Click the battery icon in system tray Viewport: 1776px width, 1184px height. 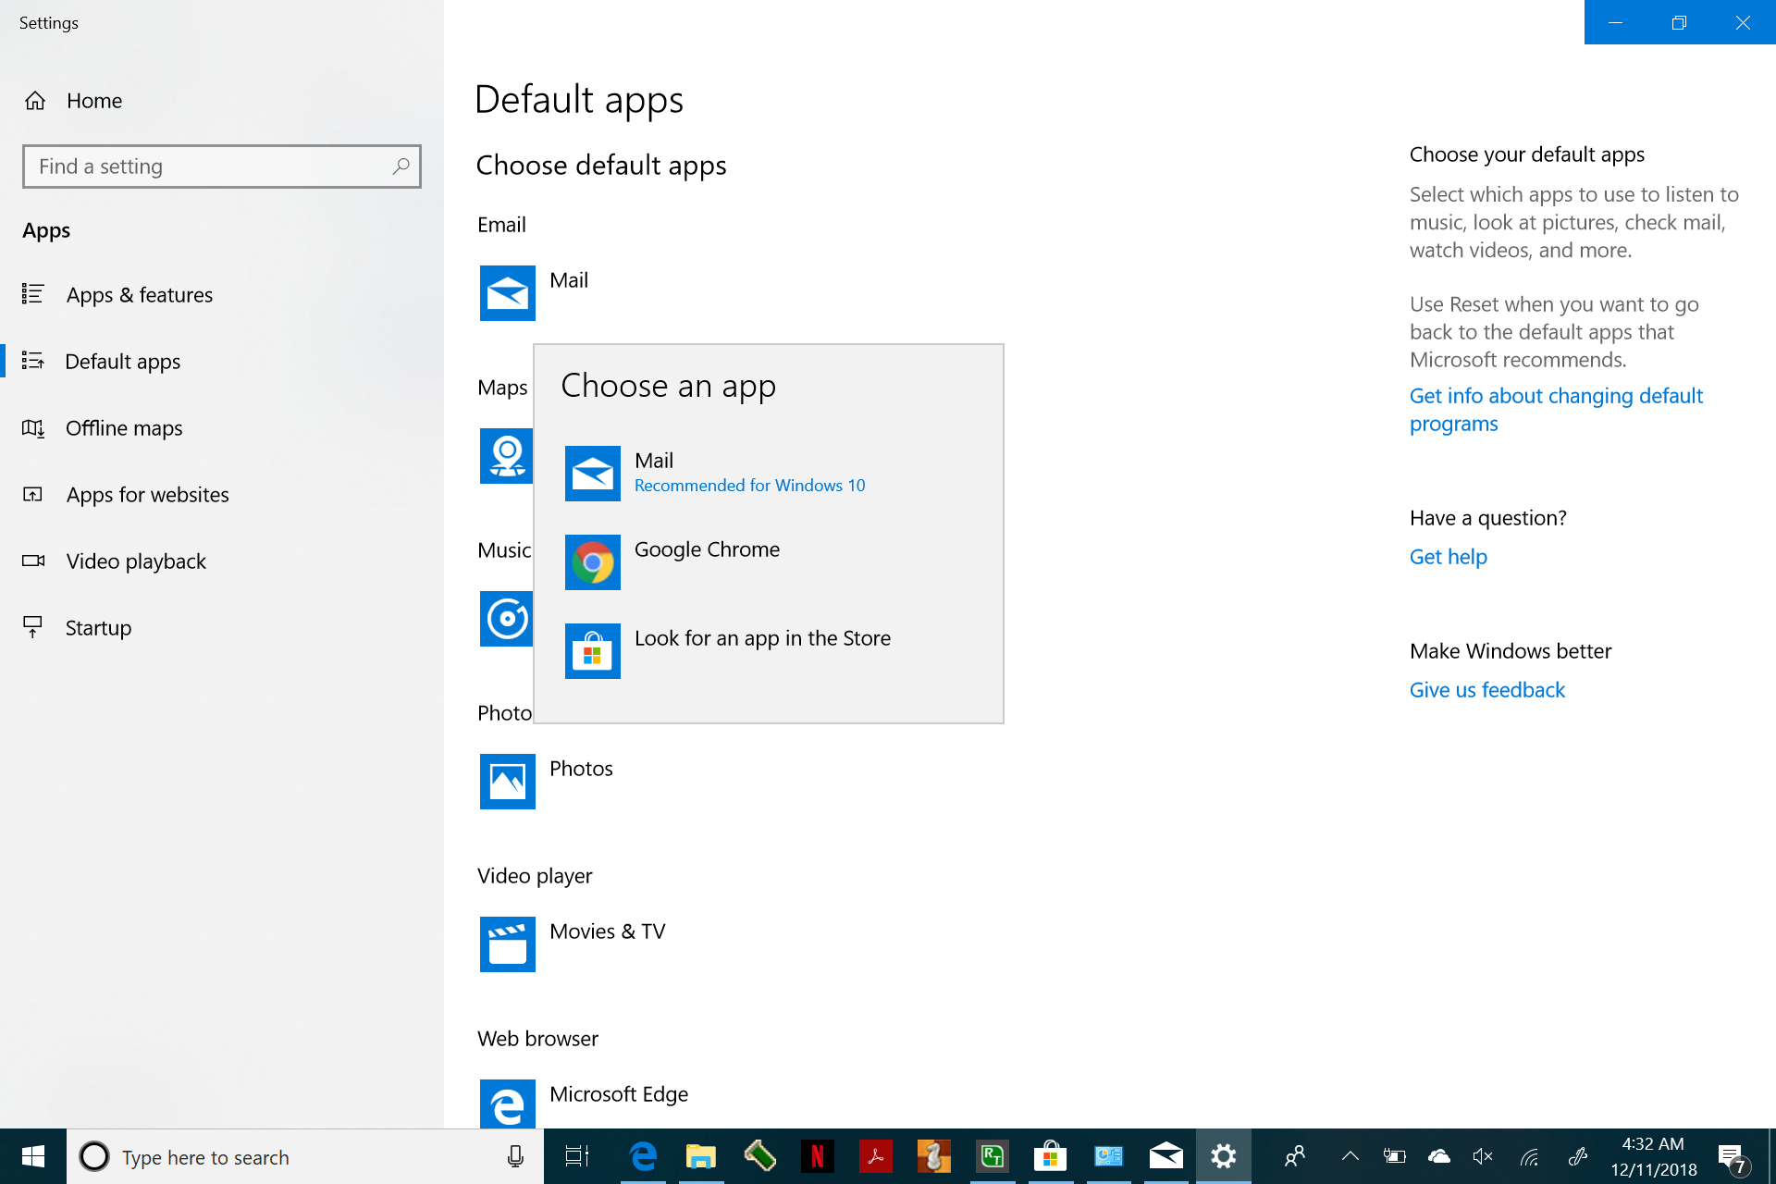pos(1395,1156)
